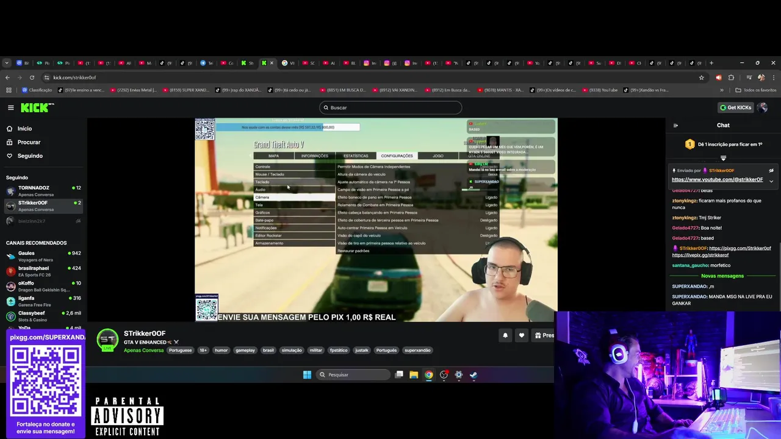781x439 pixels.
Task: Open the Get KICKs button
Action: pos(735,107)
